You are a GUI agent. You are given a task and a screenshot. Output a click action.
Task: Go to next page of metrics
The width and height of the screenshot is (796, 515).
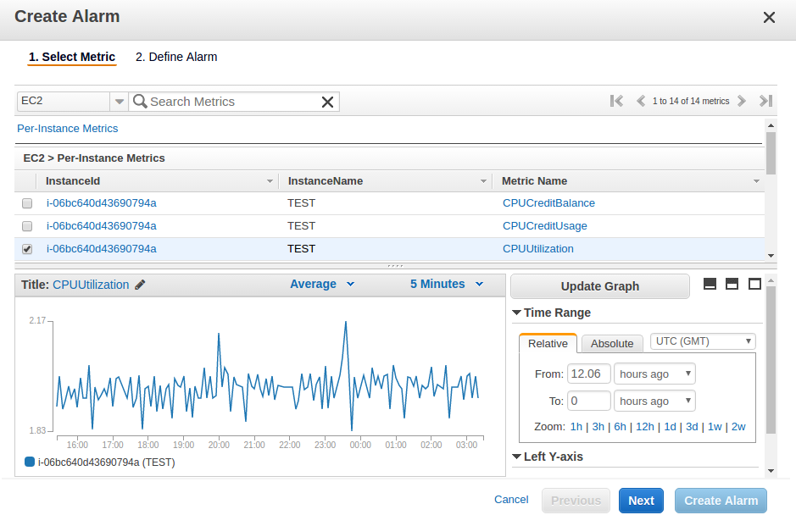[742, 101]
